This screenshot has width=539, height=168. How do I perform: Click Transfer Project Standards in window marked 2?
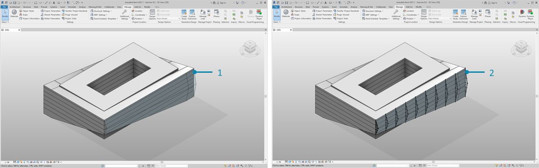point(348,11)
